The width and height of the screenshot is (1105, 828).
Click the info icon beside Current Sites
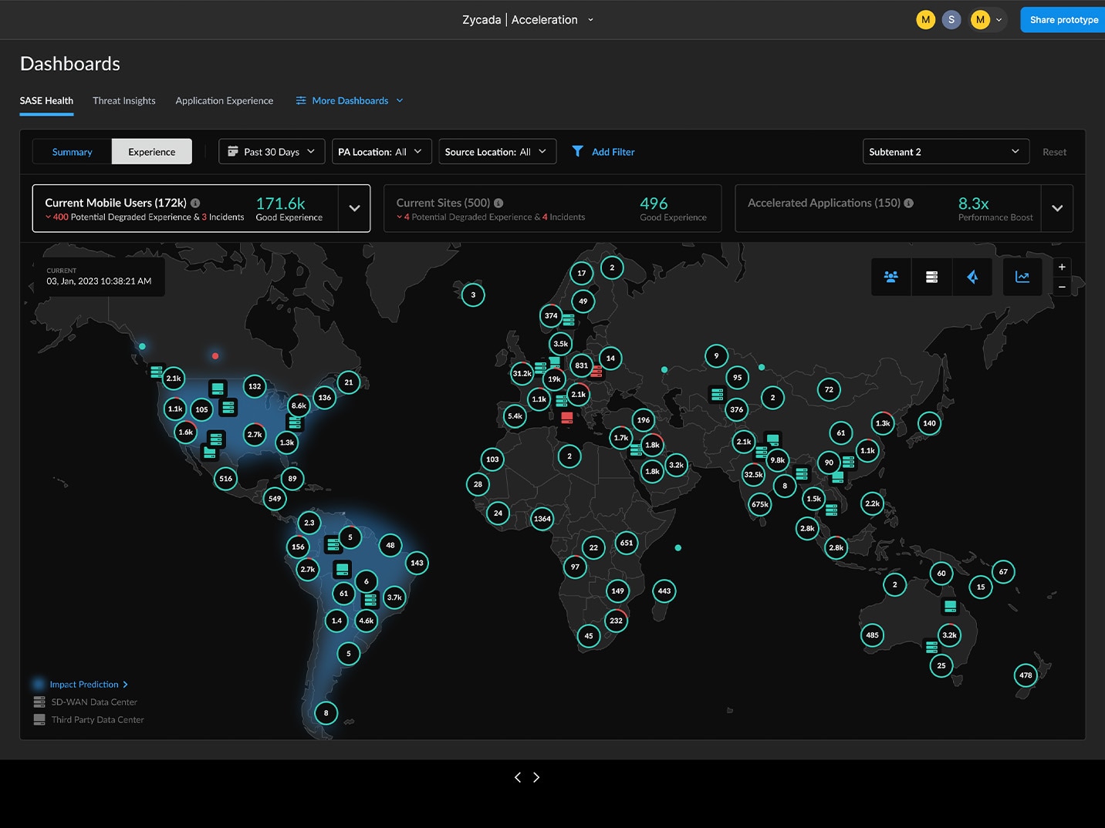[x=498, y=203]
